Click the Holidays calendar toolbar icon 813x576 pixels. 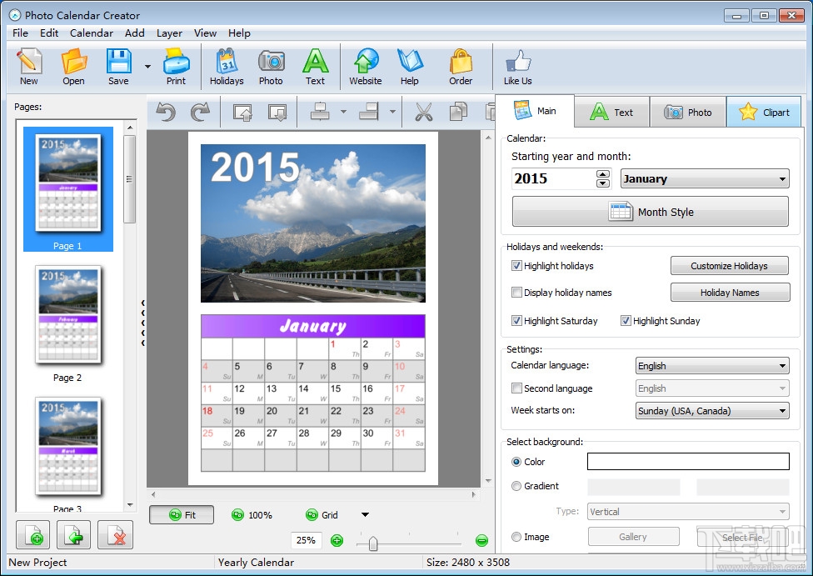(x=226, y=67)
